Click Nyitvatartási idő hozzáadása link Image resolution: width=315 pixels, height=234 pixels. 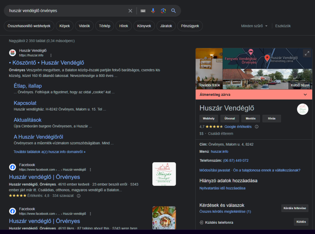222,188
